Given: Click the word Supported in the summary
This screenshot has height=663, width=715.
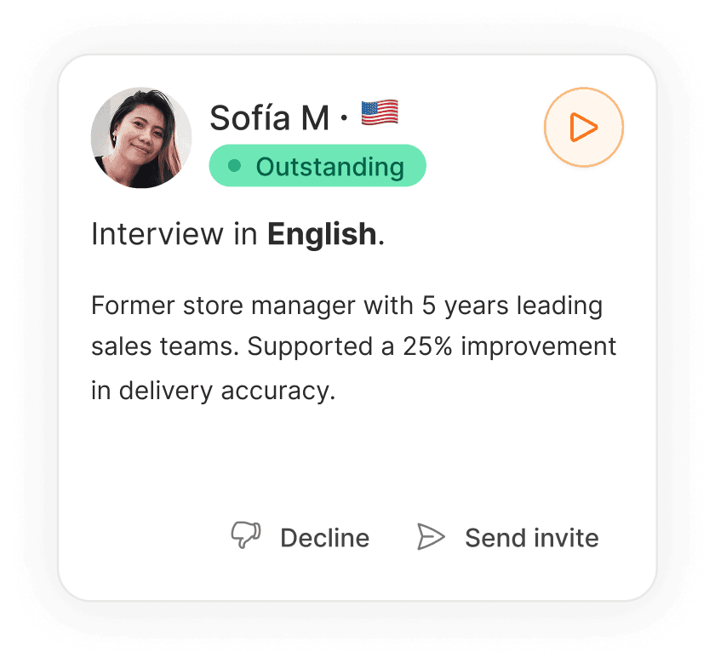Looking at the screenshot, I should click(x=310, y=347).
